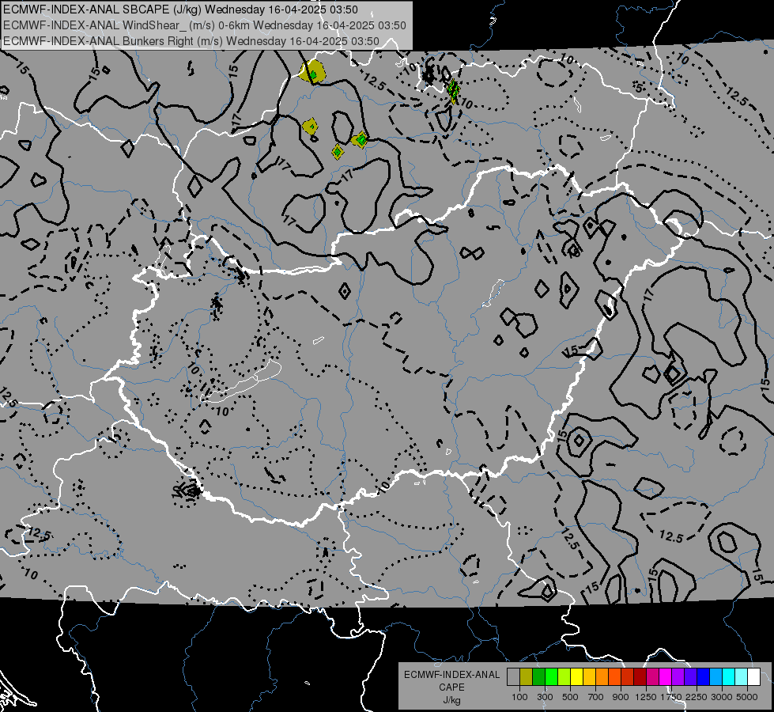Viewport: 774px width, 712px height.
Task: Pick the olive swatch in the CAPE color bar
Action: point(527,677)
